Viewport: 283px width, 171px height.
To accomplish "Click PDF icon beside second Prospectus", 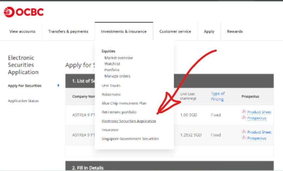I will point(244,138).
